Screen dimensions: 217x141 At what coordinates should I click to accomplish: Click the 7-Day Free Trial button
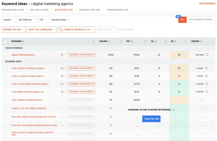click(151, 119)
